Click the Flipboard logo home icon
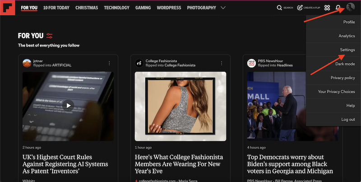Image resolution: width=361 pixels, height=182 pixels. coord(8,8)
